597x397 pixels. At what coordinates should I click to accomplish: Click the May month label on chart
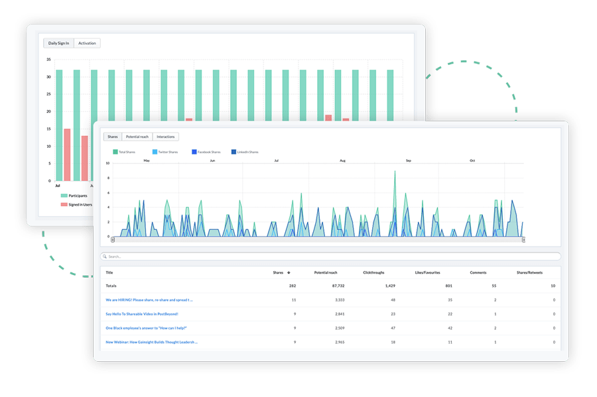[x=147, y=161]
